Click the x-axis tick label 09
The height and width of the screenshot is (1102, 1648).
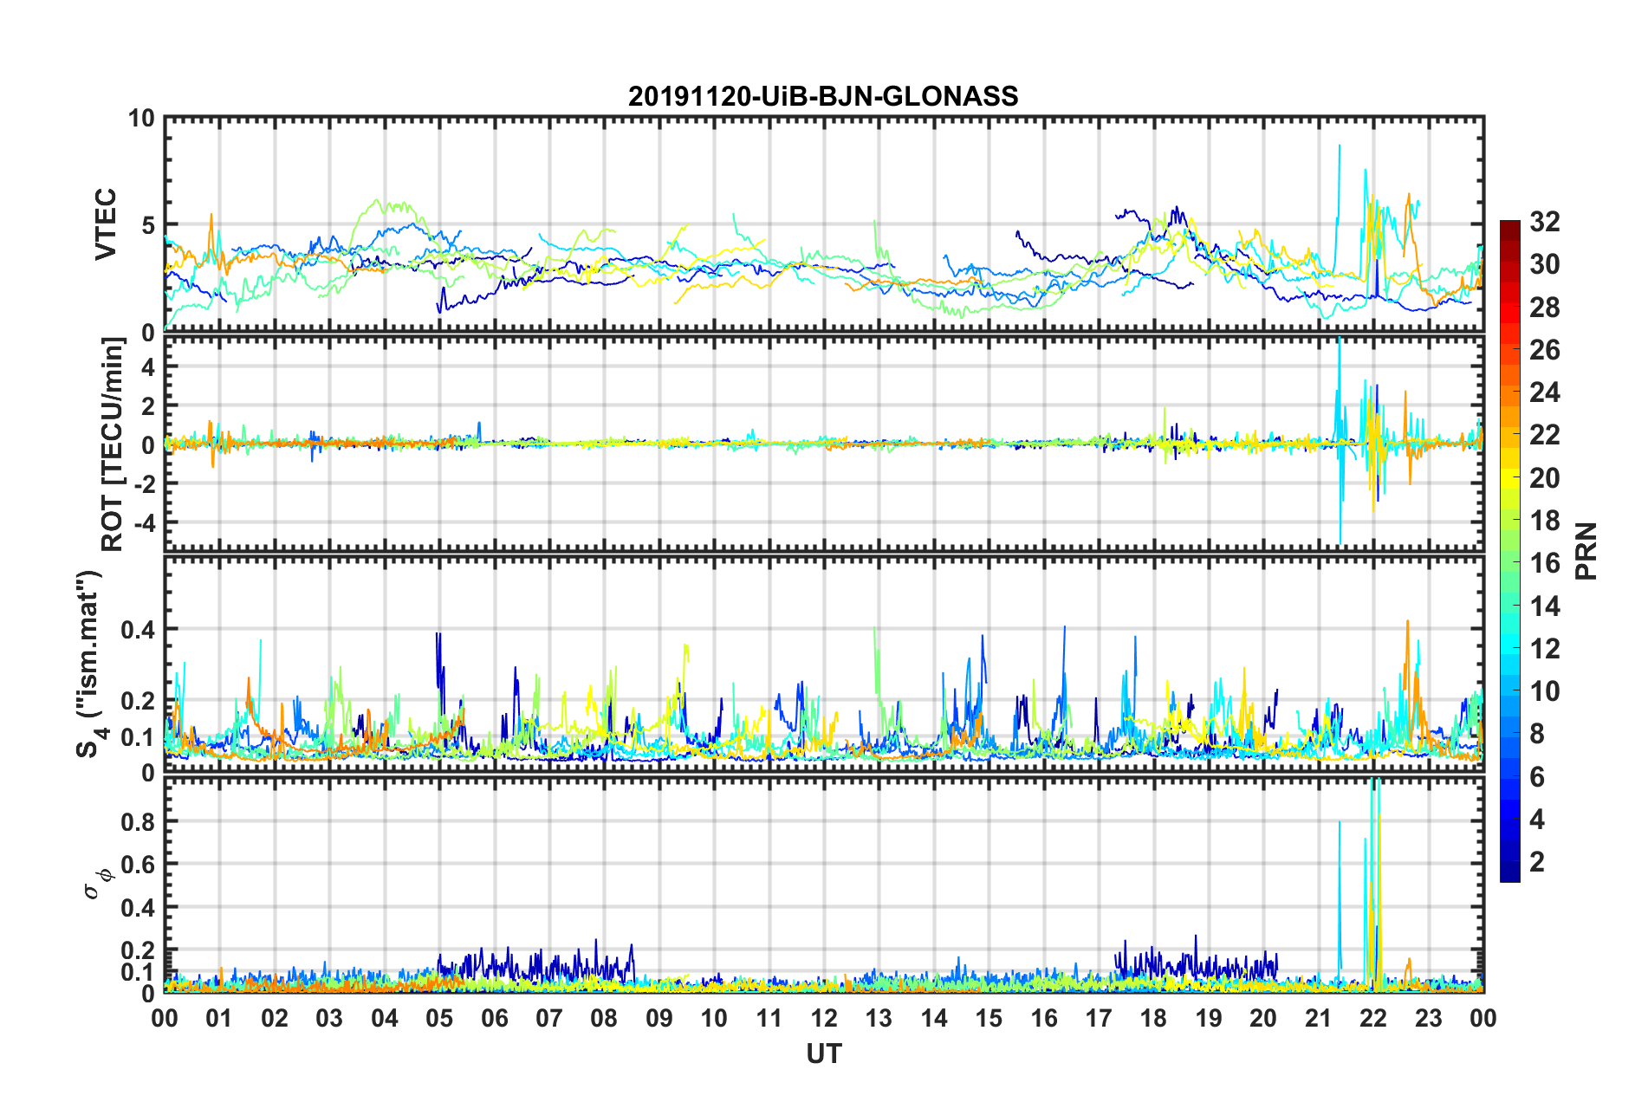point(659,1018)
